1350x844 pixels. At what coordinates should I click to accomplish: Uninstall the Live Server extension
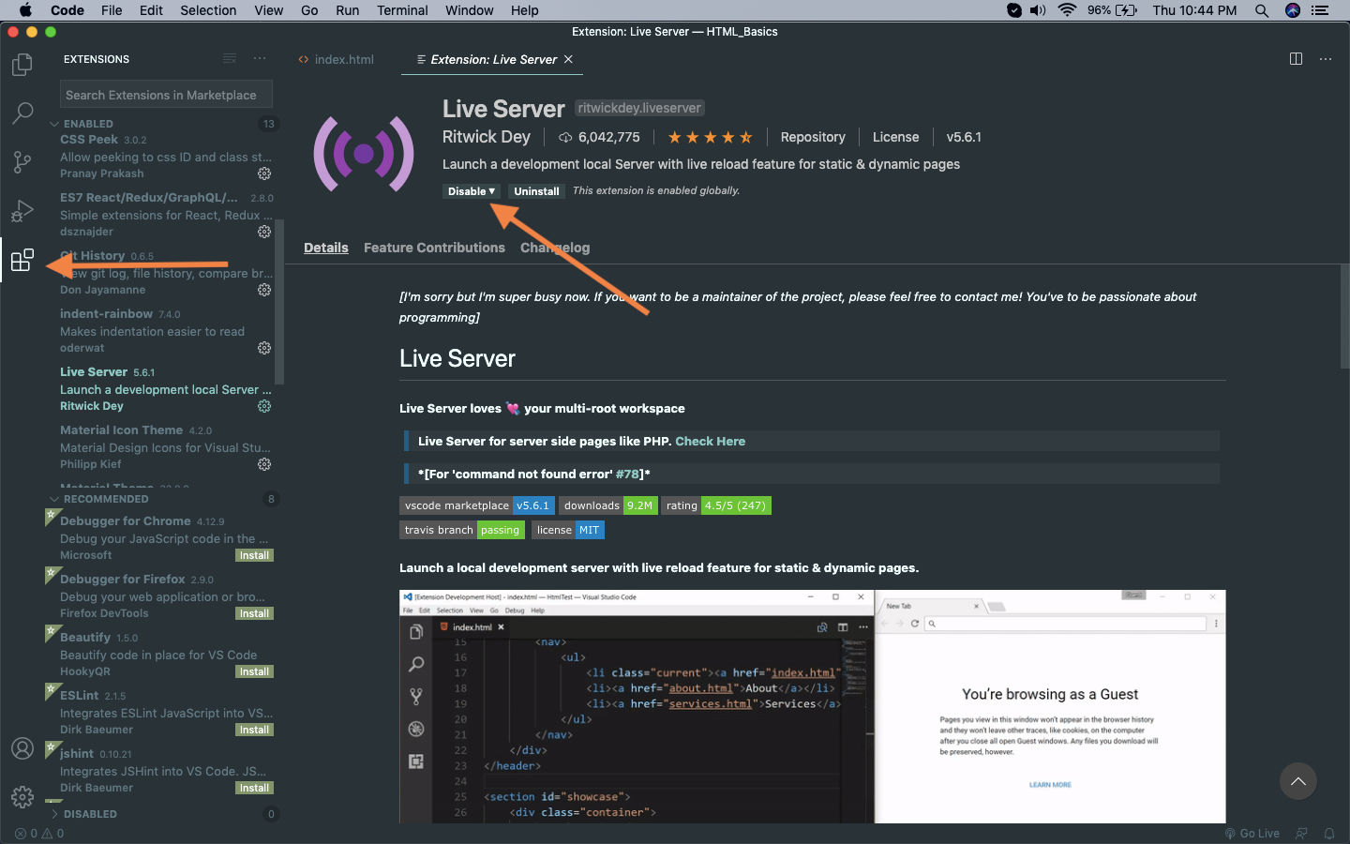click(x=536, y=190)
